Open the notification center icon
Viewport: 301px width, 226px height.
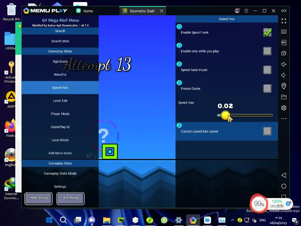[295, 220]
